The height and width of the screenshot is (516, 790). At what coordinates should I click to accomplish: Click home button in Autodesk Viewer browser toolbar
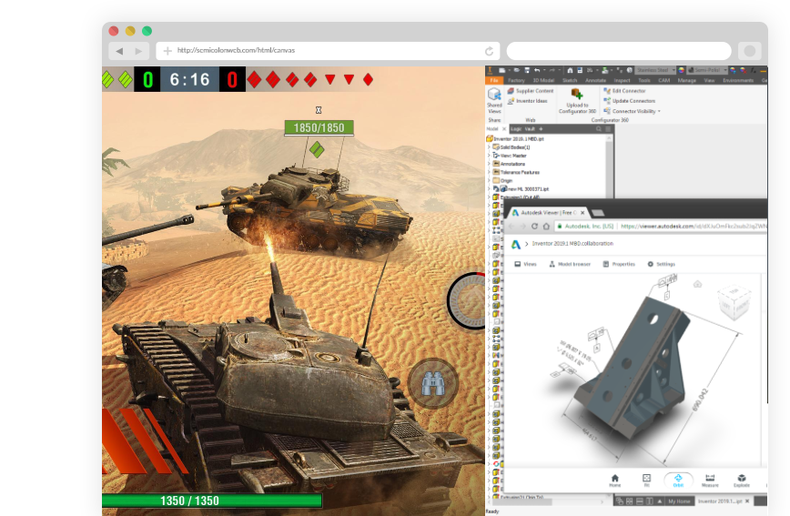click(x=546, y=227)
